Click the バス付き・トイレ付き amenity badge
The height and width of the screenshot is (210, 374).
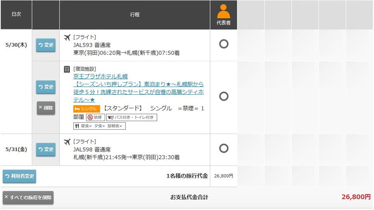click(131, 118)
